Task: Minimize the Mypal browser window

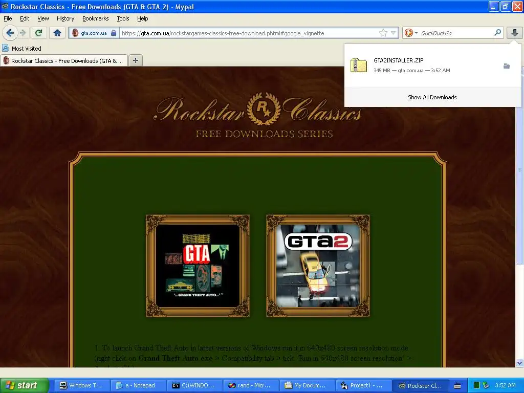Action: pos(494,6)
